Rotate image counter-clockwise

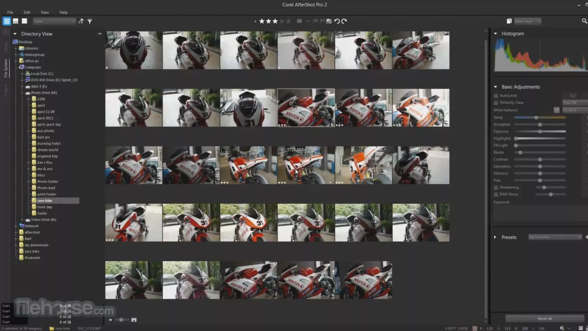(337, 21)
